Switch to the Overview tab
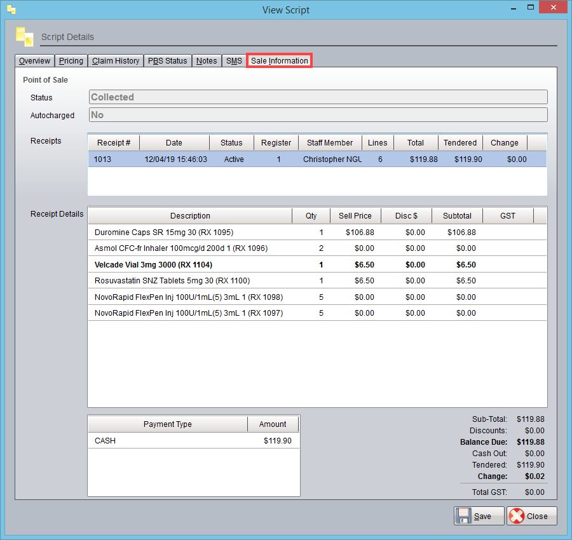 (34, 60)
